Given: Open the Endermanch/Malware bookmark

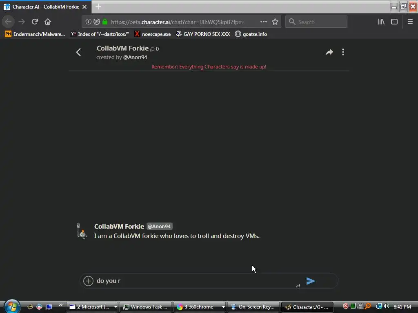Looking at the screenshot, I should pyautogui.click(x=35, y=34).
